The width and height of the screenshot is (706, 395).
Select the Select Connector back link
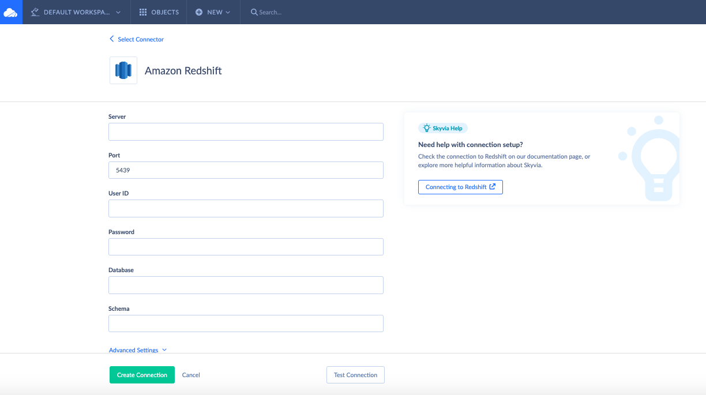pyautogui.click(x=140, y=39)
